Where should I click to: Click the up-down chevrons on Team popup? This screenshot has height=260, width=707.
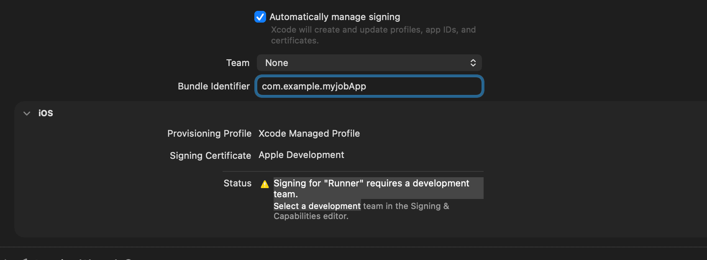click(473, 63)
